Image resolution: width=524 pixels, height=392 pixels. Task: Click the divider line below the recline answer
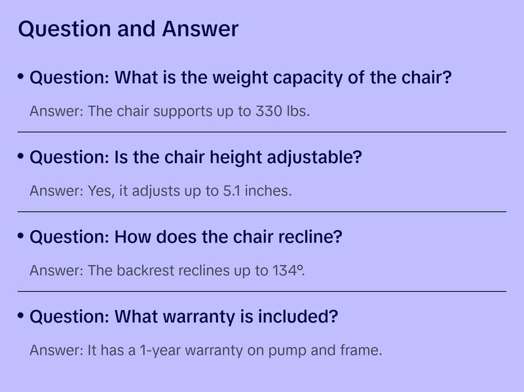click(x=262, y=291)
